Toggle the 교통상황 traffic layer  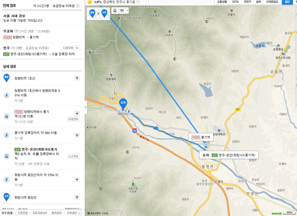222,2
